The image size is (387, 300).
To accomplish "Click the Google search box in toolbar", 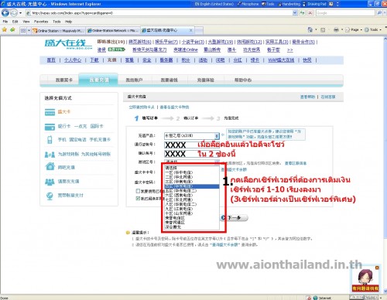I will [345, 12].
